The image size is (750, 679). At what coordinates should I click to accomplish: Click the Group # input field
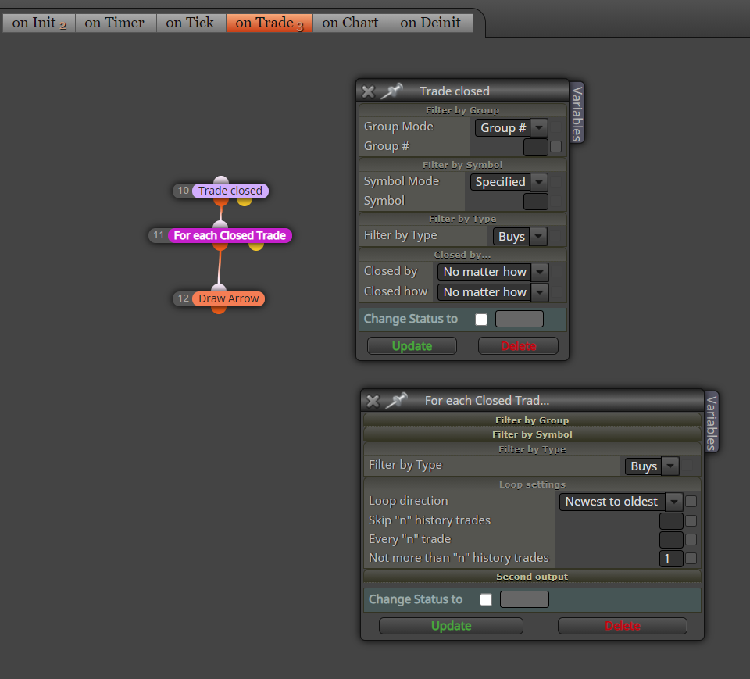point(536,147)
